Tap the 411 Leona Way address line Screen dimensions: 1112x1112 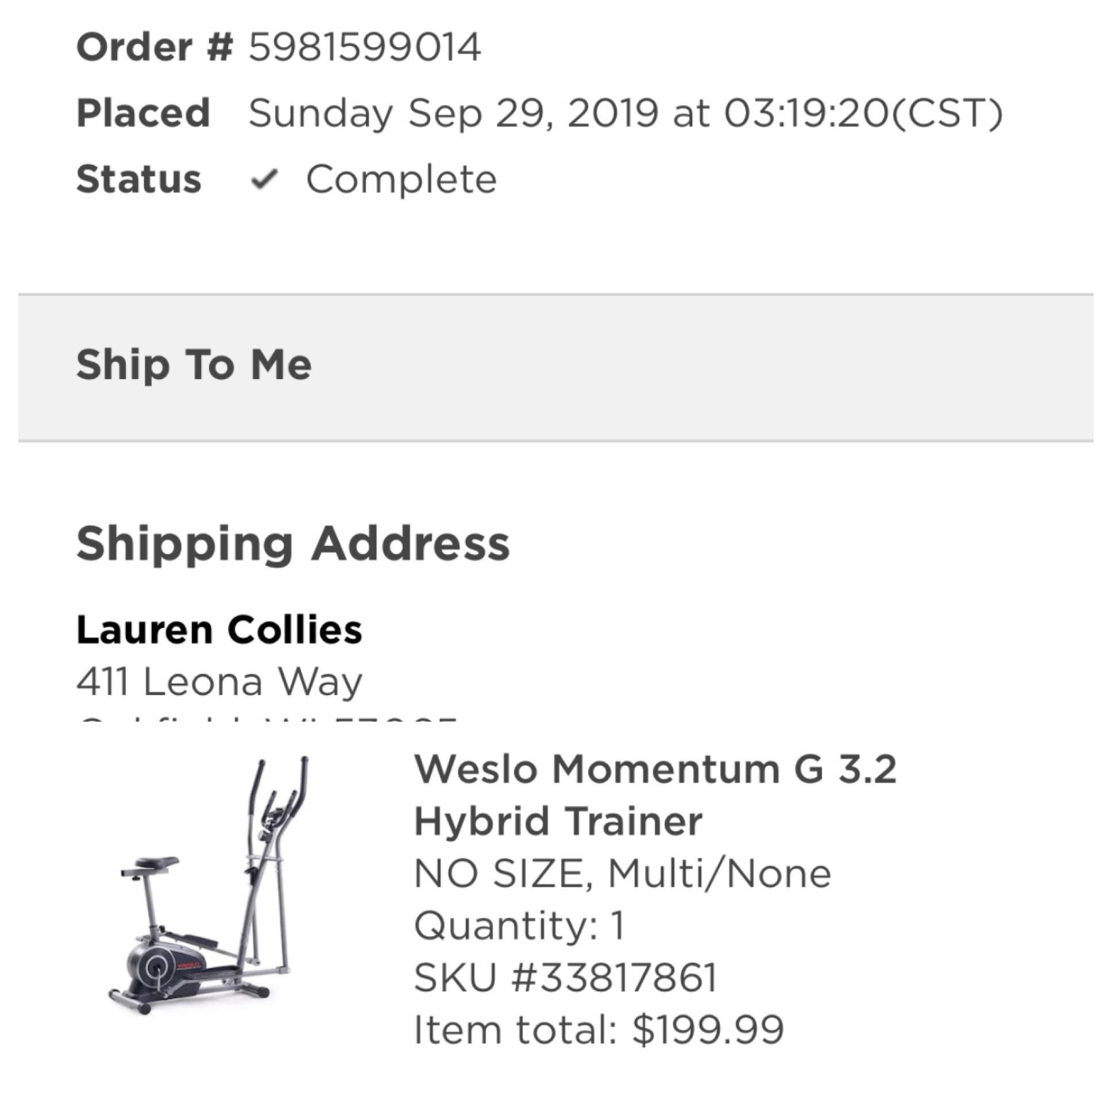pyautogui.click(x=219, y=682)
